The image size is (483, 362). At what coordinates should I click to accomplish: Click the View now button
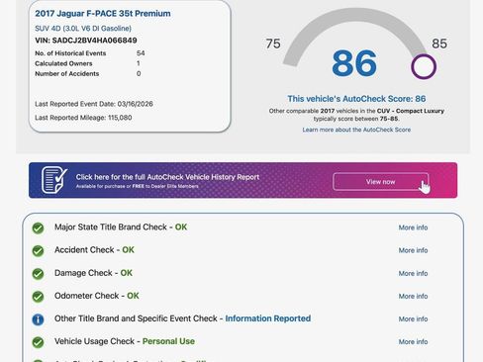380,182
